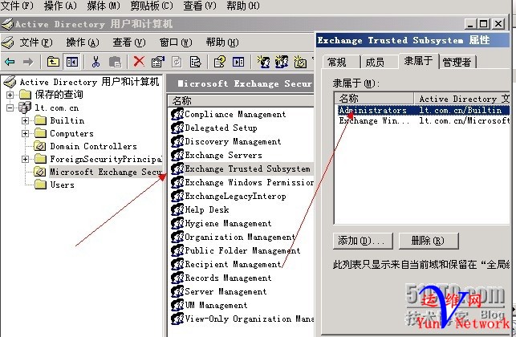Click the Refresh toolbar icon
Screen dimensions: 516x337
click(x=177, y=62)
